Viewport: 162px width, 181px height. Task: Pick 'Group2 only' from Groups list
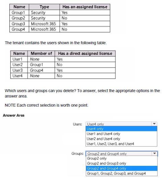(122, 158)
